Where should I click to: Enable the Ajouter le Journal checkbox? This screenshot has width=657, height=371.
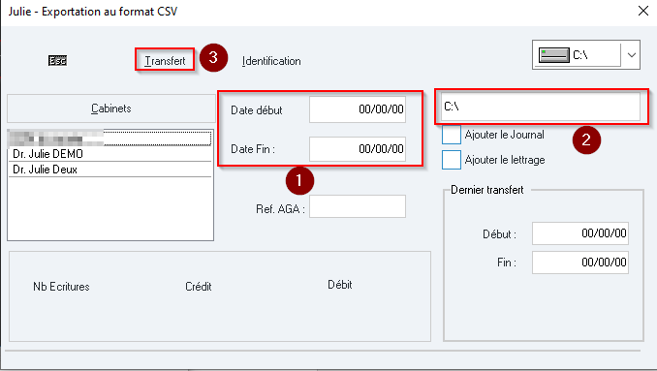coord(452,135)
